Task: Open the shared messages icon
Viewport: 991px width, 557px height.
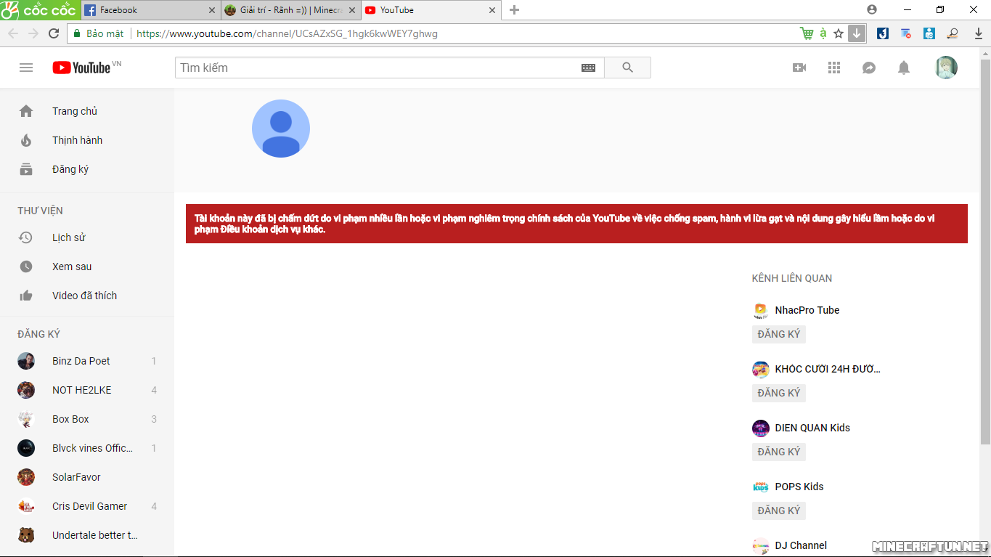Action: pyautogui.click(x=869, y=68)
